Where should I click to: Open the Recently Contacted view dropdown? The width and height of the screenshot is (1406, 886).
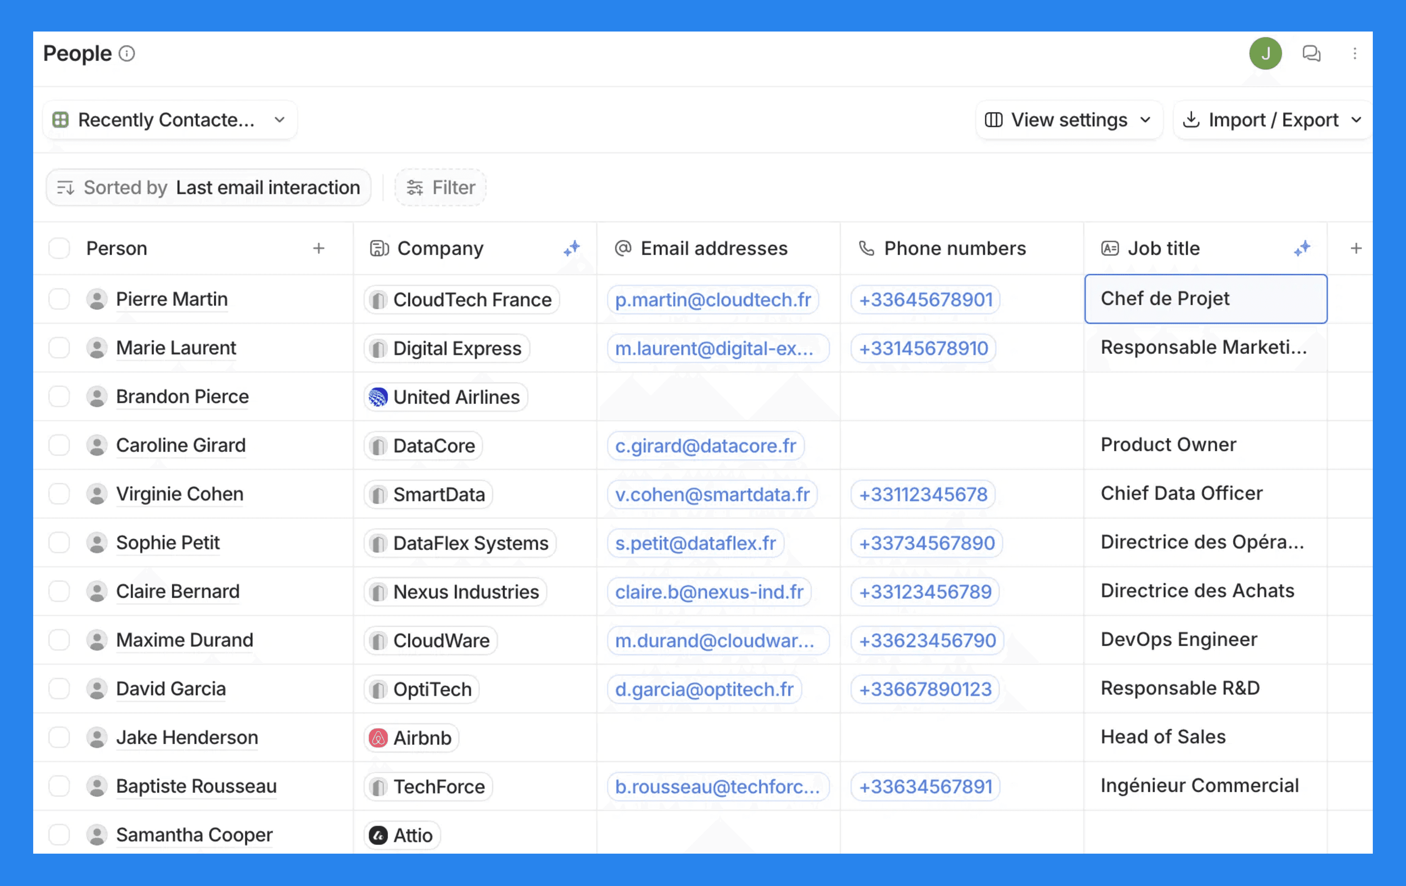170,120
